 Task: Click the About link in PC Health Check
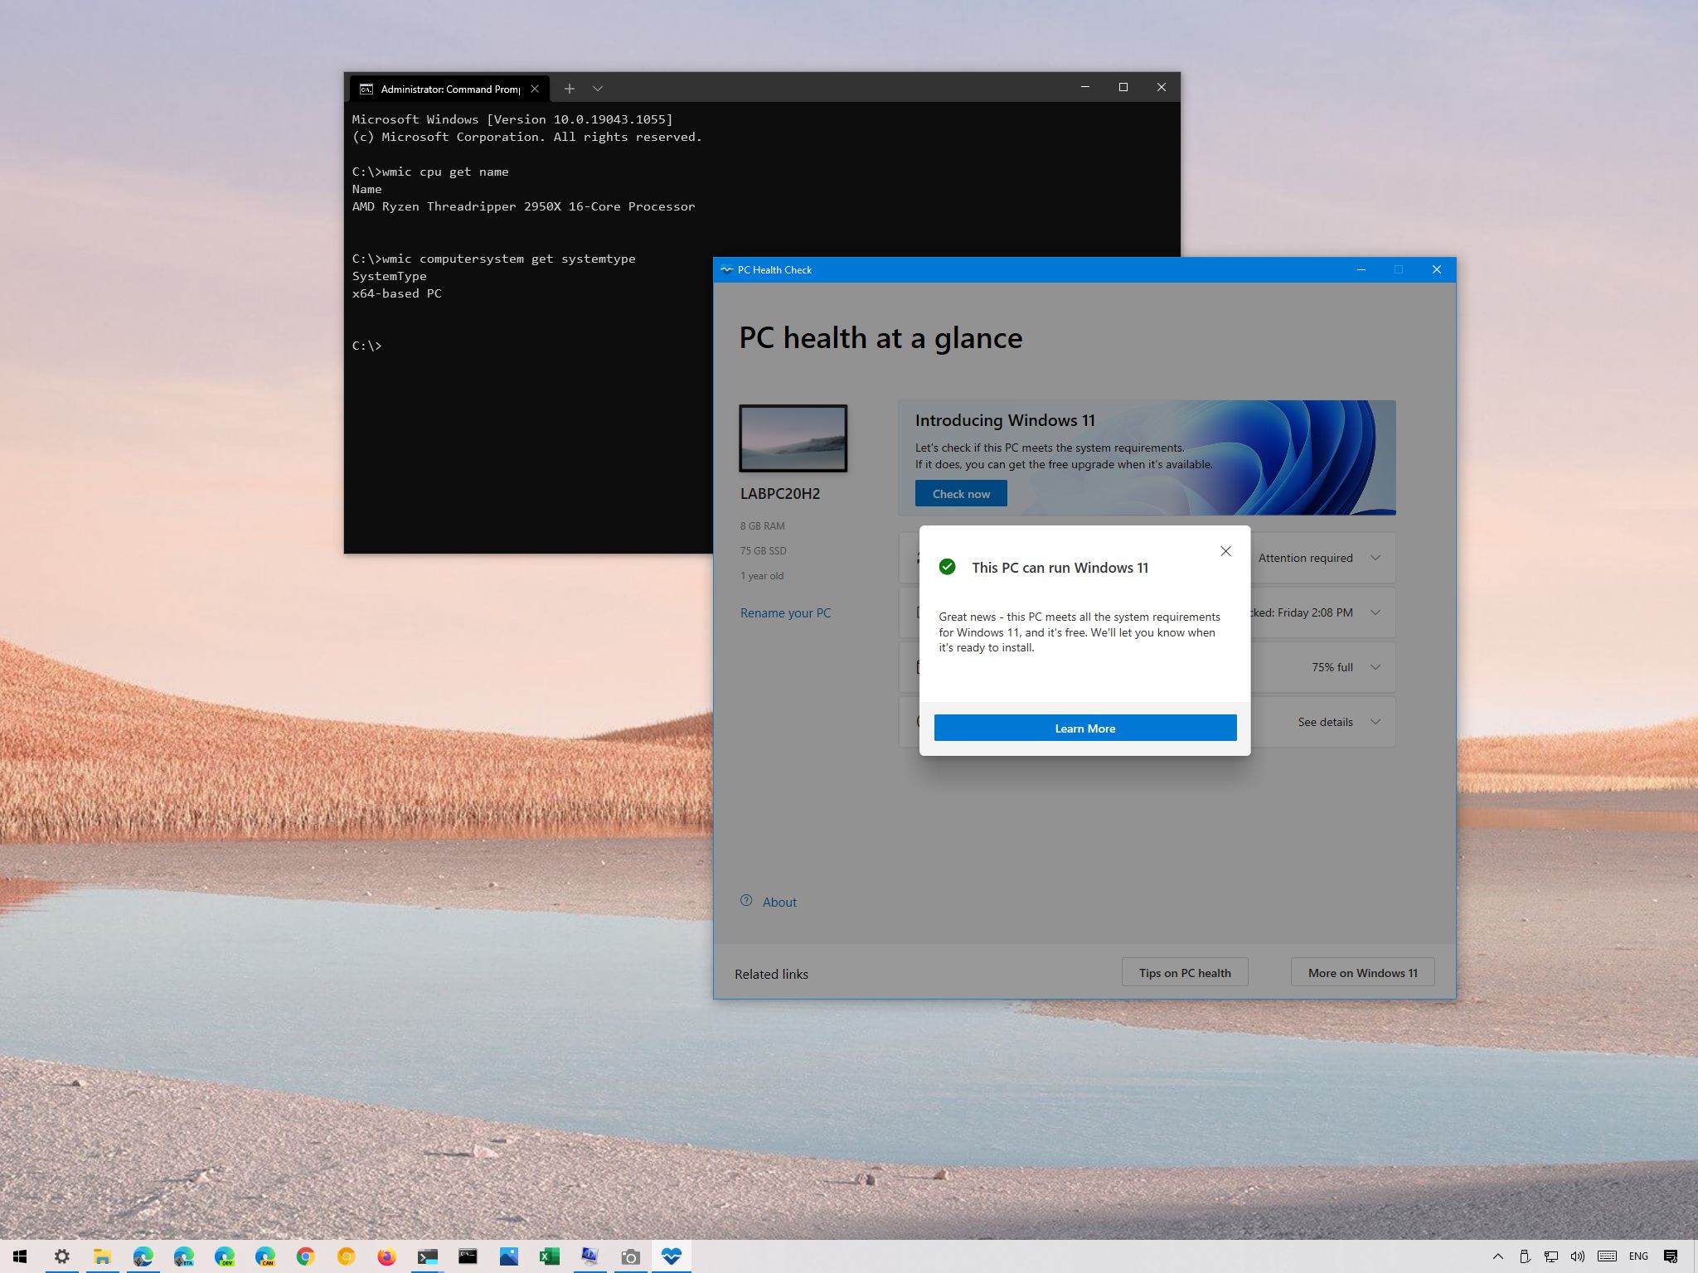(x=779, y=901)
